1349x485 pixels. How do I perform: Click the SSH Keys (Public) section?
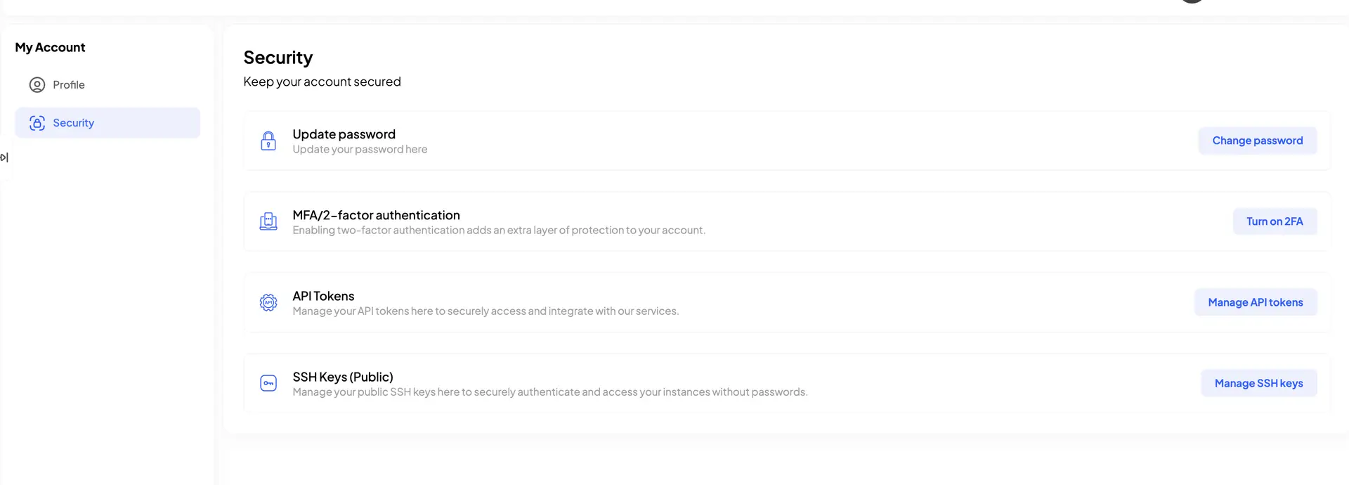coord(342,377)
